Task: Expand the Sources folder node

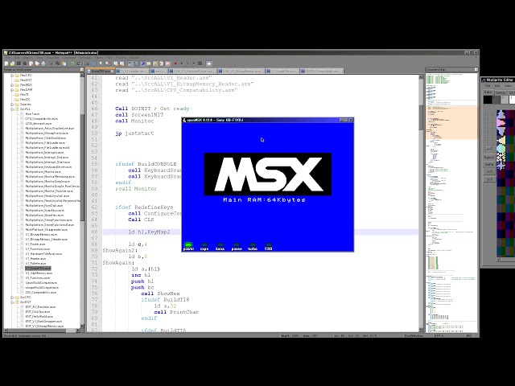Action: pyautogui.click(x=12, y=104)
